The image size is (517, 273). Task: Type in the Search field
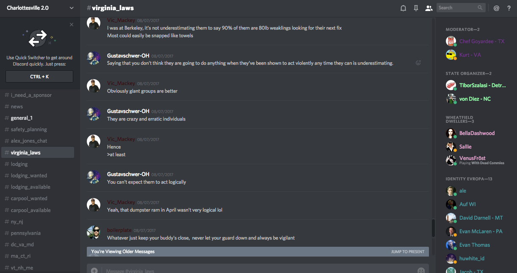[457, 8]
